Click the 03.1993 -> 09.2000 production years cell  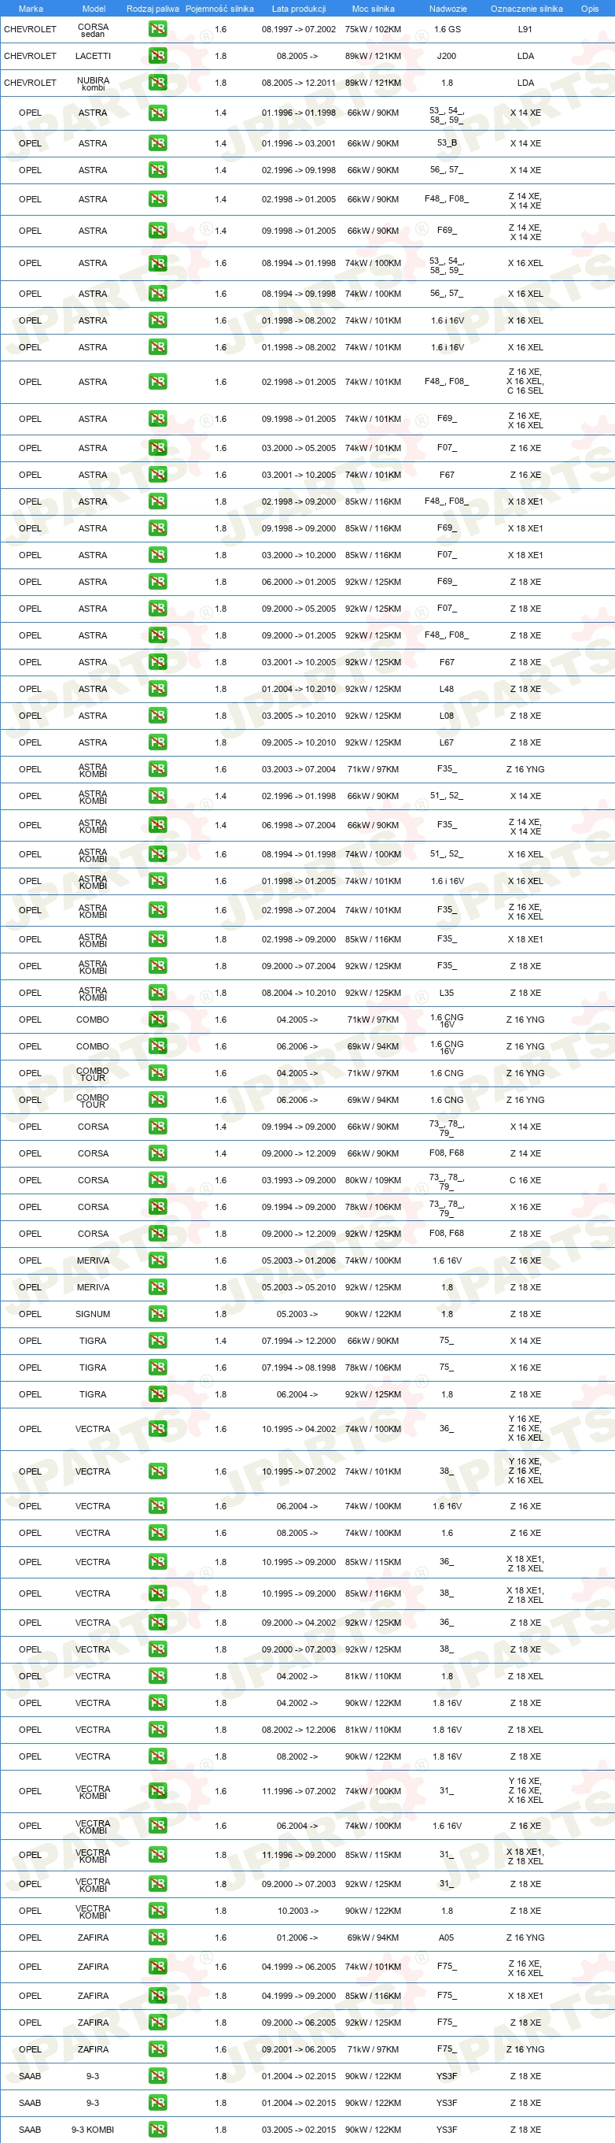(x=299, y=1179)
